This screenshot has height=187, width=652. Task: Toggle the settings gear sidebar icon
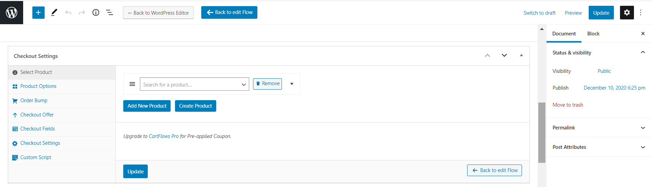click(x=627, y=13)
